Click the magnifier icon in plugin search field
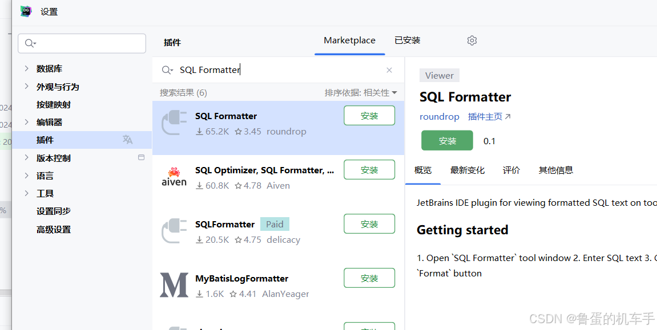This screenshot has width=657, height=330. 167,70
